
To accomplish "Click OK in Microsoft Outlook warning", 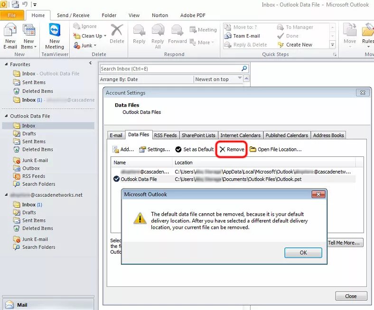I will point(303,253).
